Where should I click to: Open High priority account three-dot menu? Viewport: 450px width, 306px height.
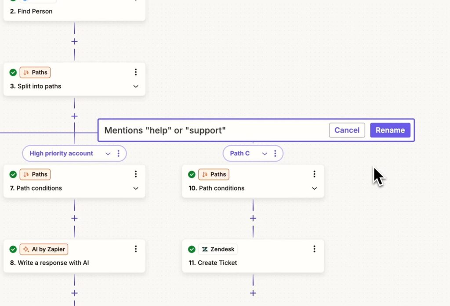[119, 153]
